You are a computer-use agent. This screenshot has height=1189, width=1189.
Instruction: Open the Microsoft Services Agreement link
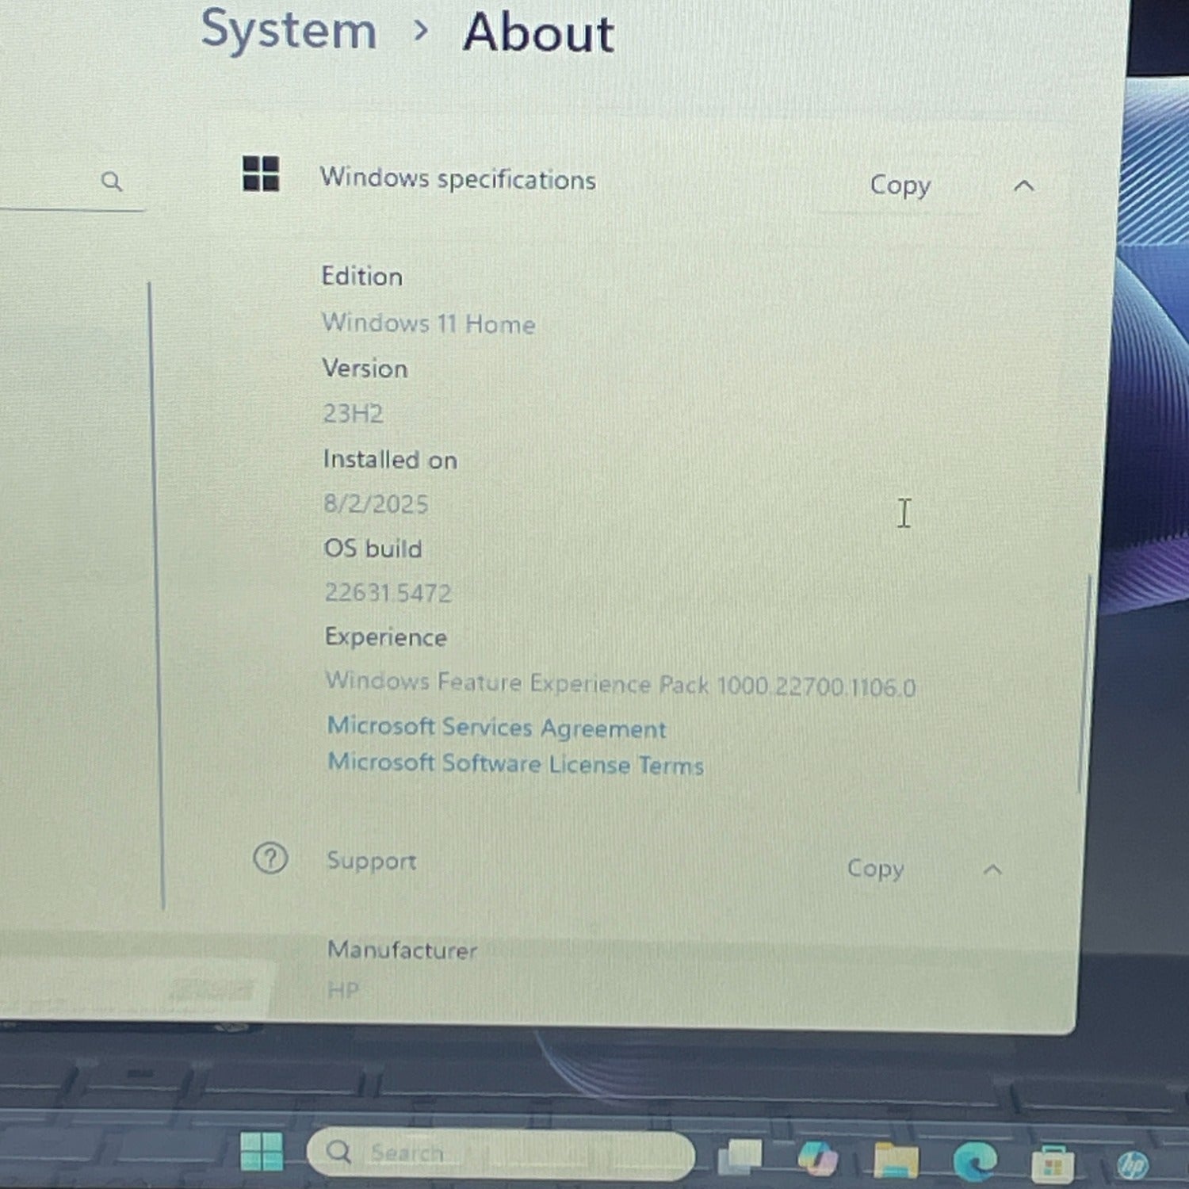click(x=497, y=728)
